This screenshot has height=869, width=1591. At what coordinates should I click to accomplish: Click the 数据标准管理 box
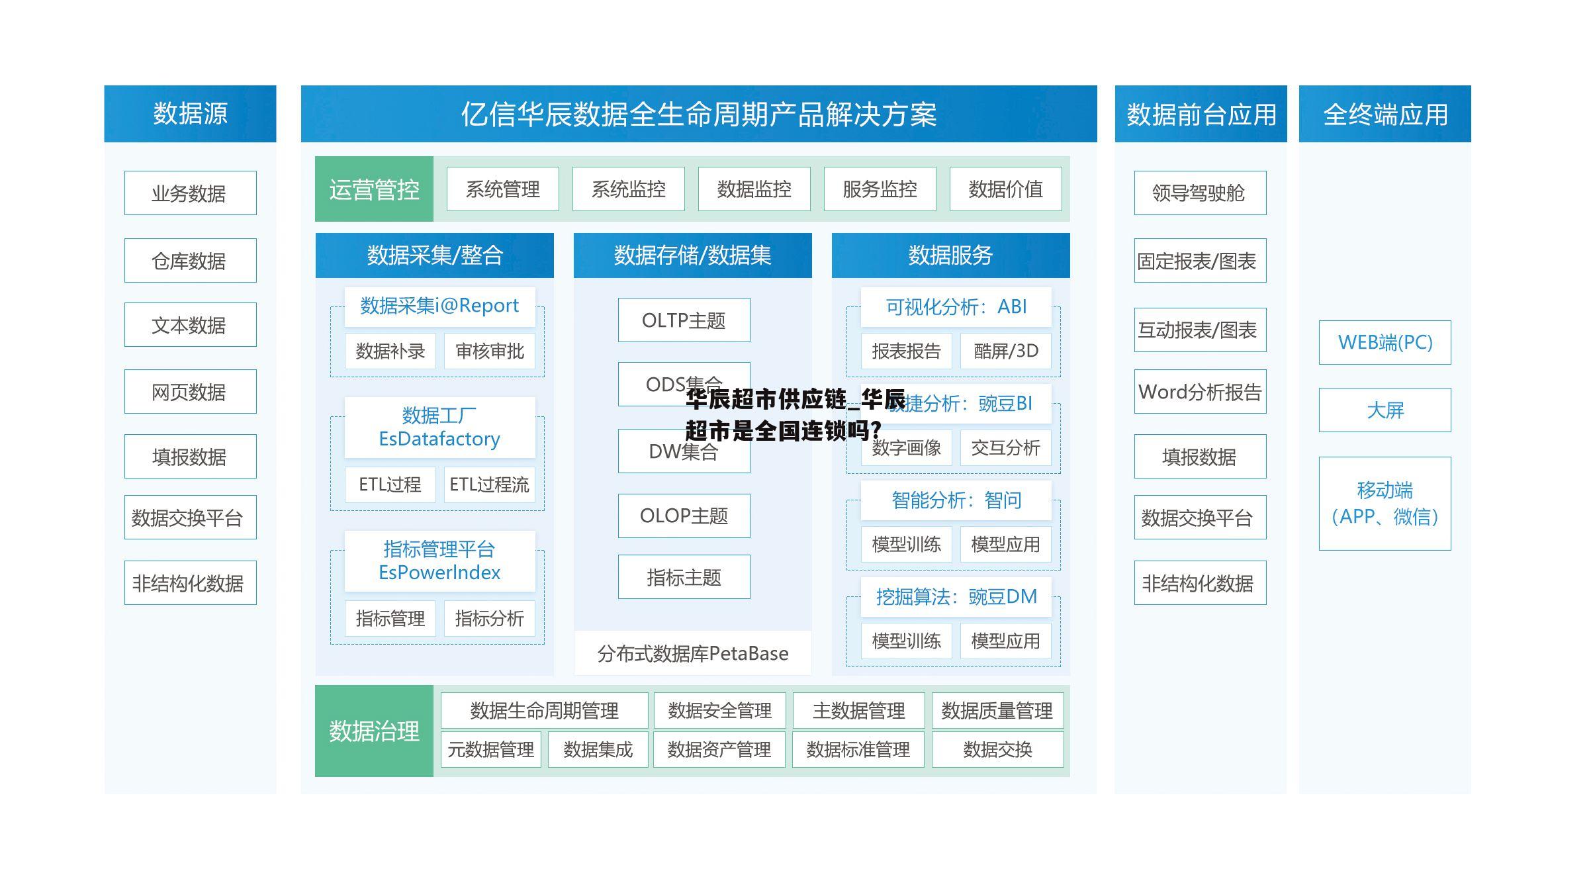point(858,749)
